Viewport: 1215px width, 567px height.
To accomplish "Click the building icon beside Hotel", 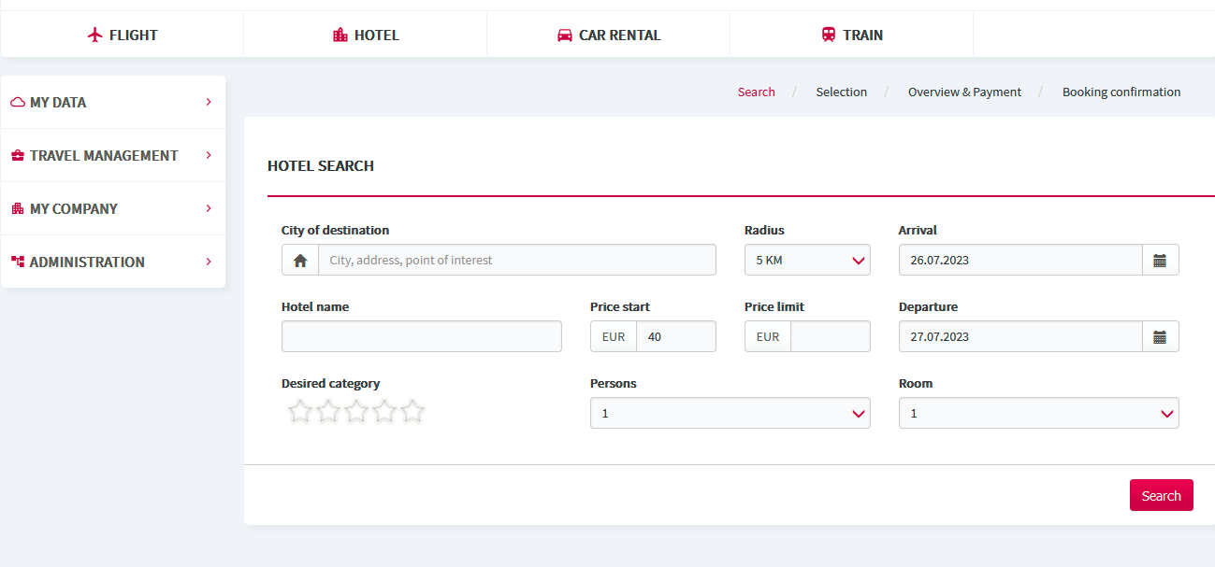I will click(x=340, y=35).
